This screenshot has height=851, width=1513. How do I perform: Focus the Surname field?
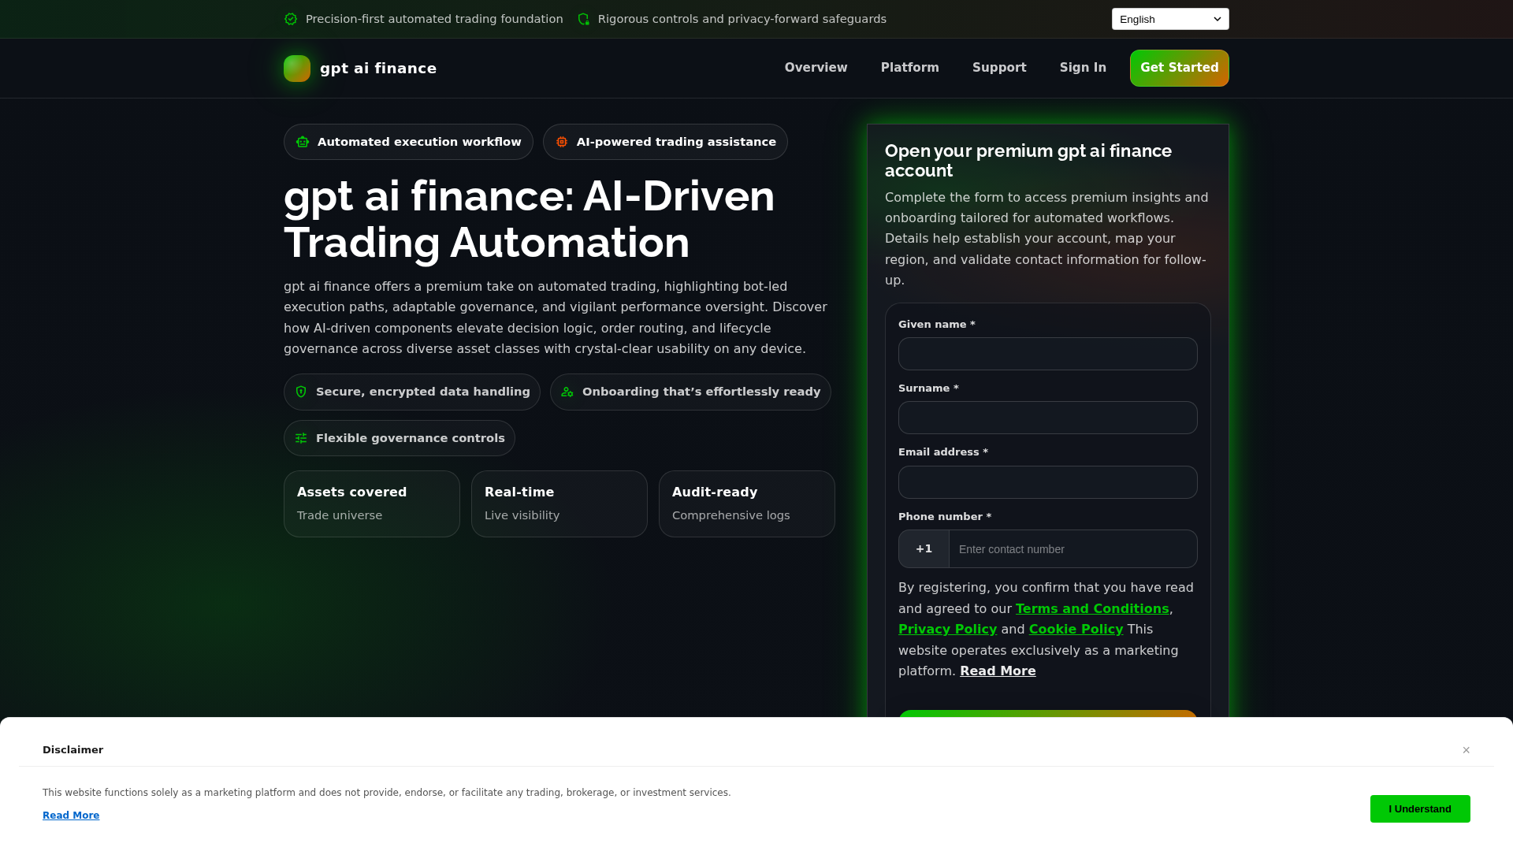pyautogui.click(x=1048, y=418)
